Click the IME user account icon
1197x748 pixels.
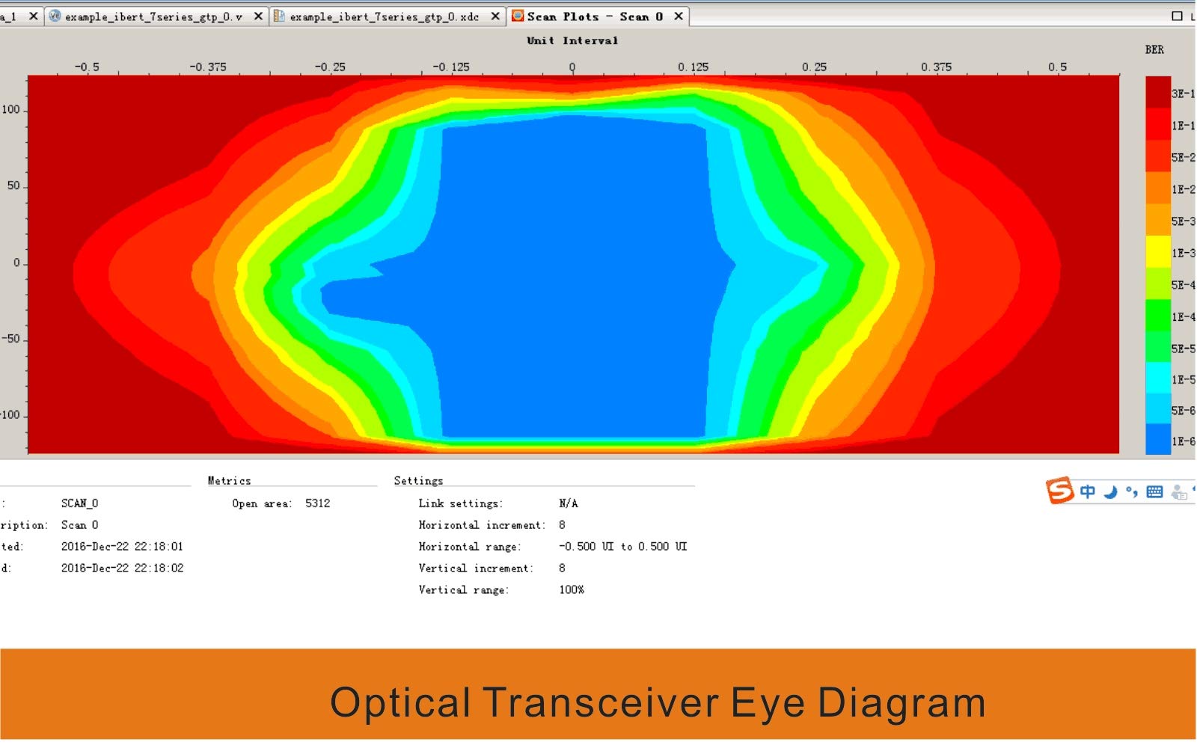[x=1179, y=491]
